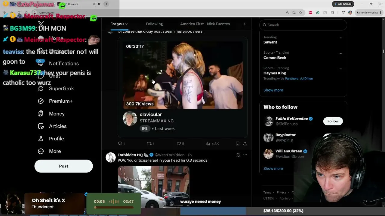
Task: Open more options for trending Sawant
Action: click(x=340, y=38)
